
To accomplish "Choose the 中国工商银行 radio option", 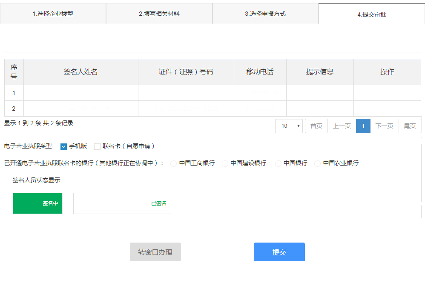I will click(x=173, y=163).
